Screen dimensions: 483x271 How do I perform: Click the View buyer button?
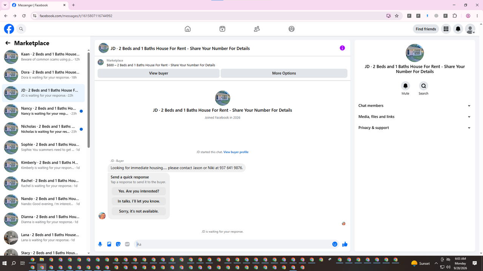pos(158,73)
